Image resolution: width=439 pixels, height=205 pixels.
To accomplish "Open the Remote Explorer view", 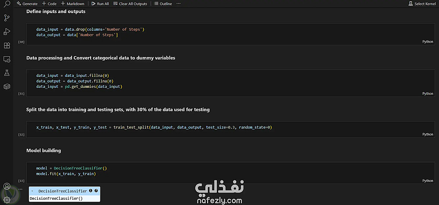I will pyautogui.click(x=7, y=59).
